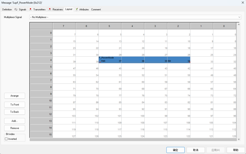Open the Comment tab
Screen dimensions: 246x154
point(96,9)
